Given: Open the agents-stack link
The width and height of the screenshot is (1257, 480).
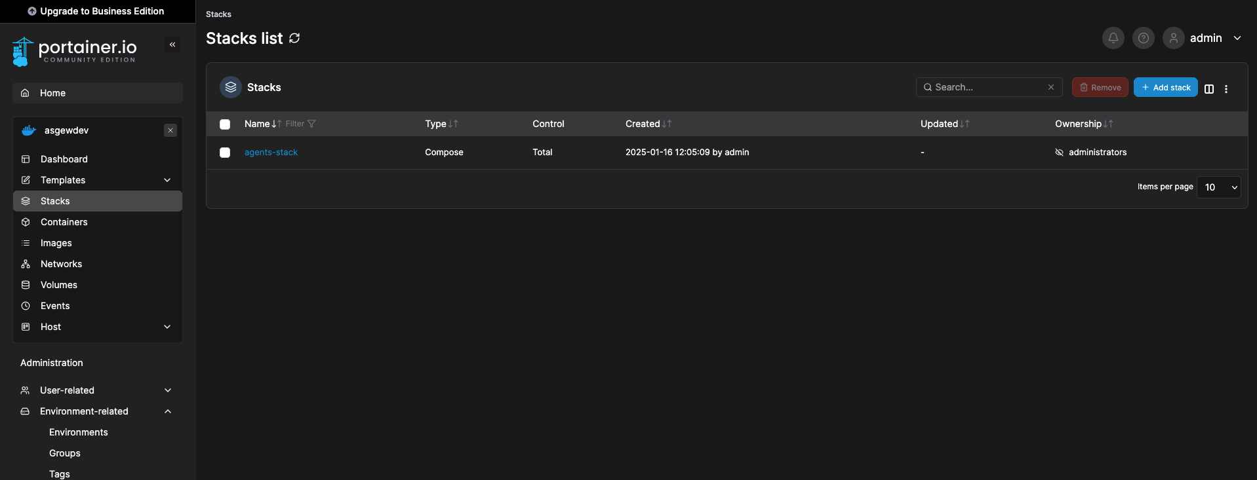Looking at the screenshot, I should pos(271,152).
